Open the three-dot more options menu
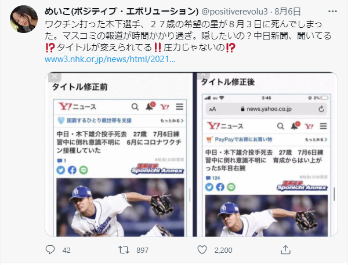Viewport: 355px width, 265px height. click(x=332, y=12)
